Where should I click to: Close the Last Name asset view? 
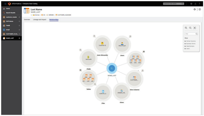click(x=200, y=9)
